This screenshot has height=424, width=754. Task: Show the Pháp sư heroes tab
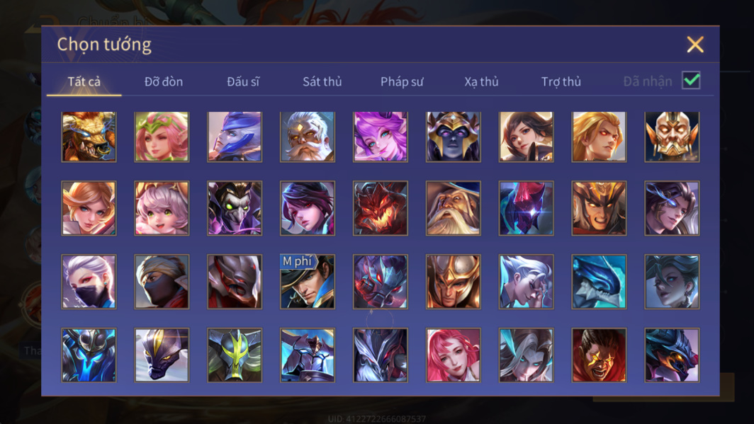tap(402, 81)
